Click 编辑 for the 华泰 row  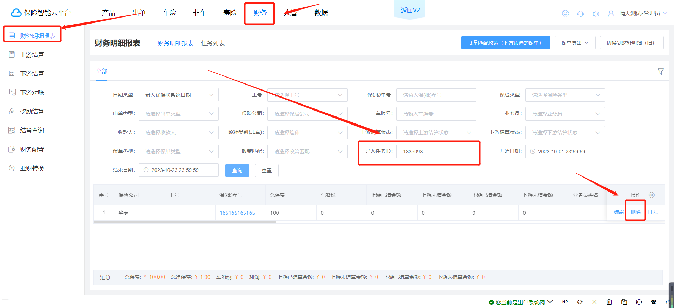(x=619, y=212)
